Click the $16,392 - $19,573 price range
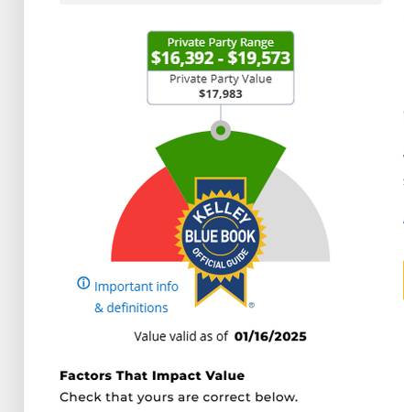Viewport: 404px width, 412px height. pyautogui.click(x=221, y=58)
